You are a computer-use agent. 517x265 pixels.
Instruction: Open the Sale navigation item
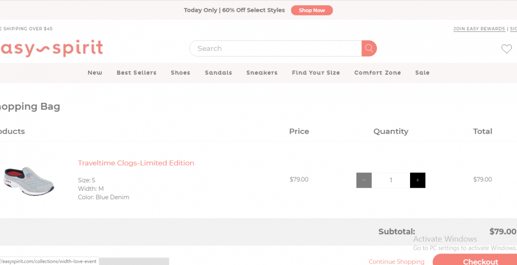pyautogui.click(x=422, y=73)
